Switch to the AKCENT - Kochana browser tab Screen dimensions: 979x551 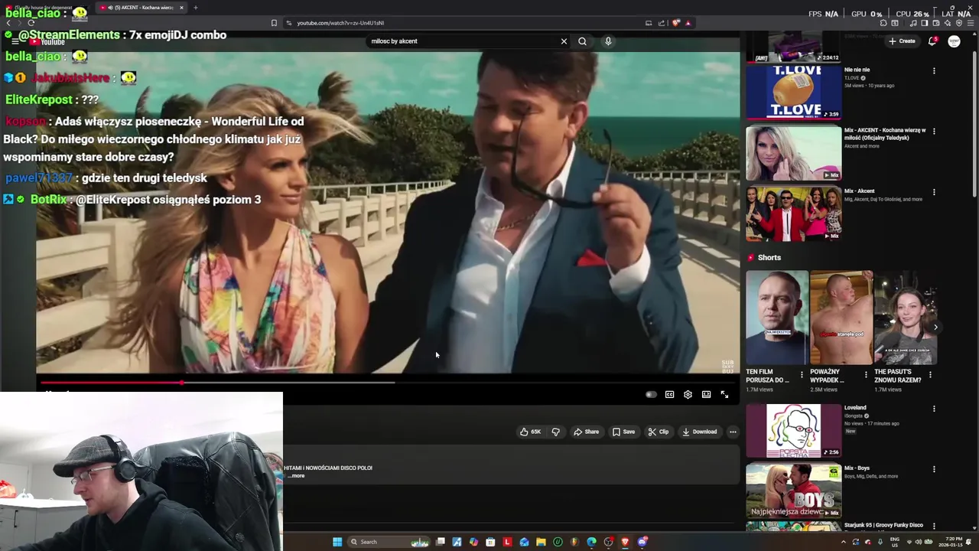point(141,8)
